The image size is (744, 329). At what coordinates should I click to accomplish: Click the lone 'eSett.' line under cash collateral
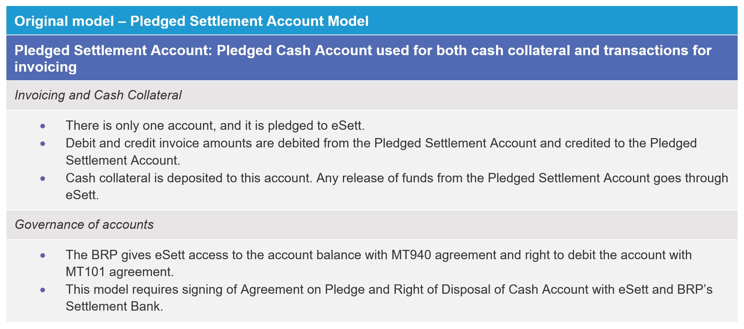click(x=82, y=195)
